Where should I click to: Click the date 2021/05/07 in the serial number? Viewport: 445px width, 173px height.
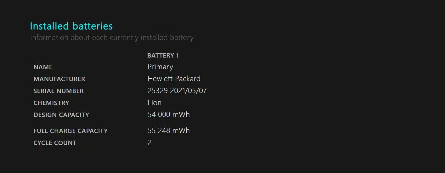coord(188,91)
